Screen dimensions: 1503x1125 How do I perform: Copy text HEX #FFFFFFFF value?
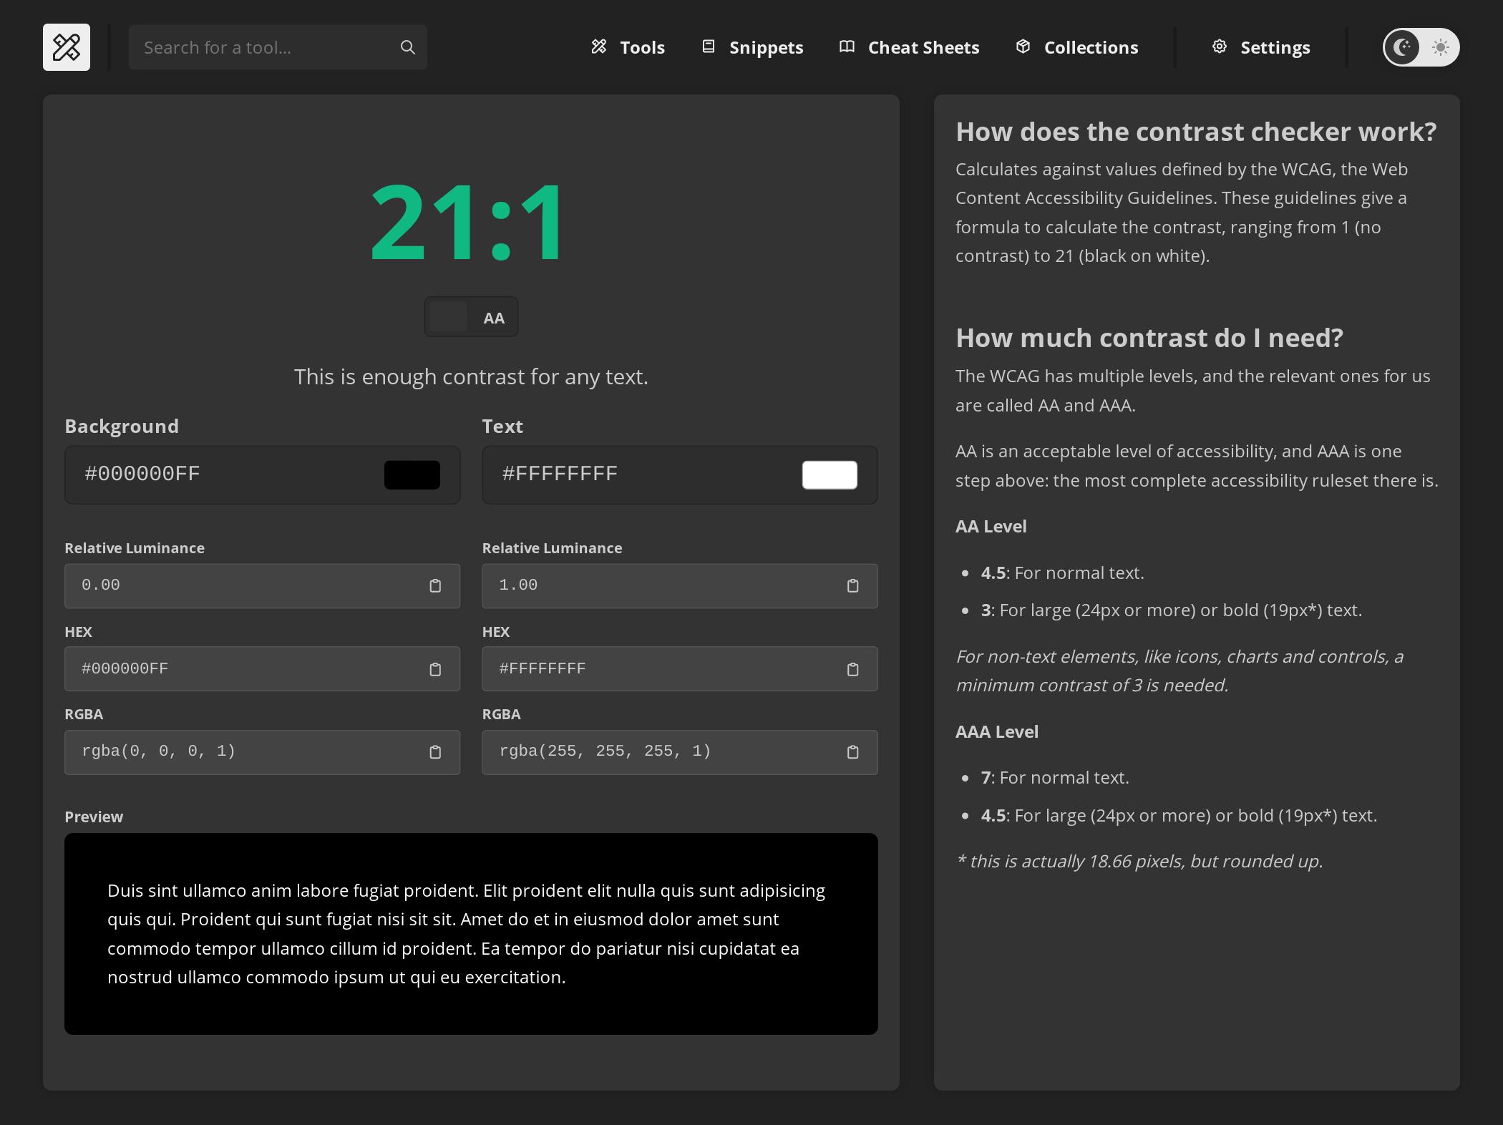coord(852,669)
